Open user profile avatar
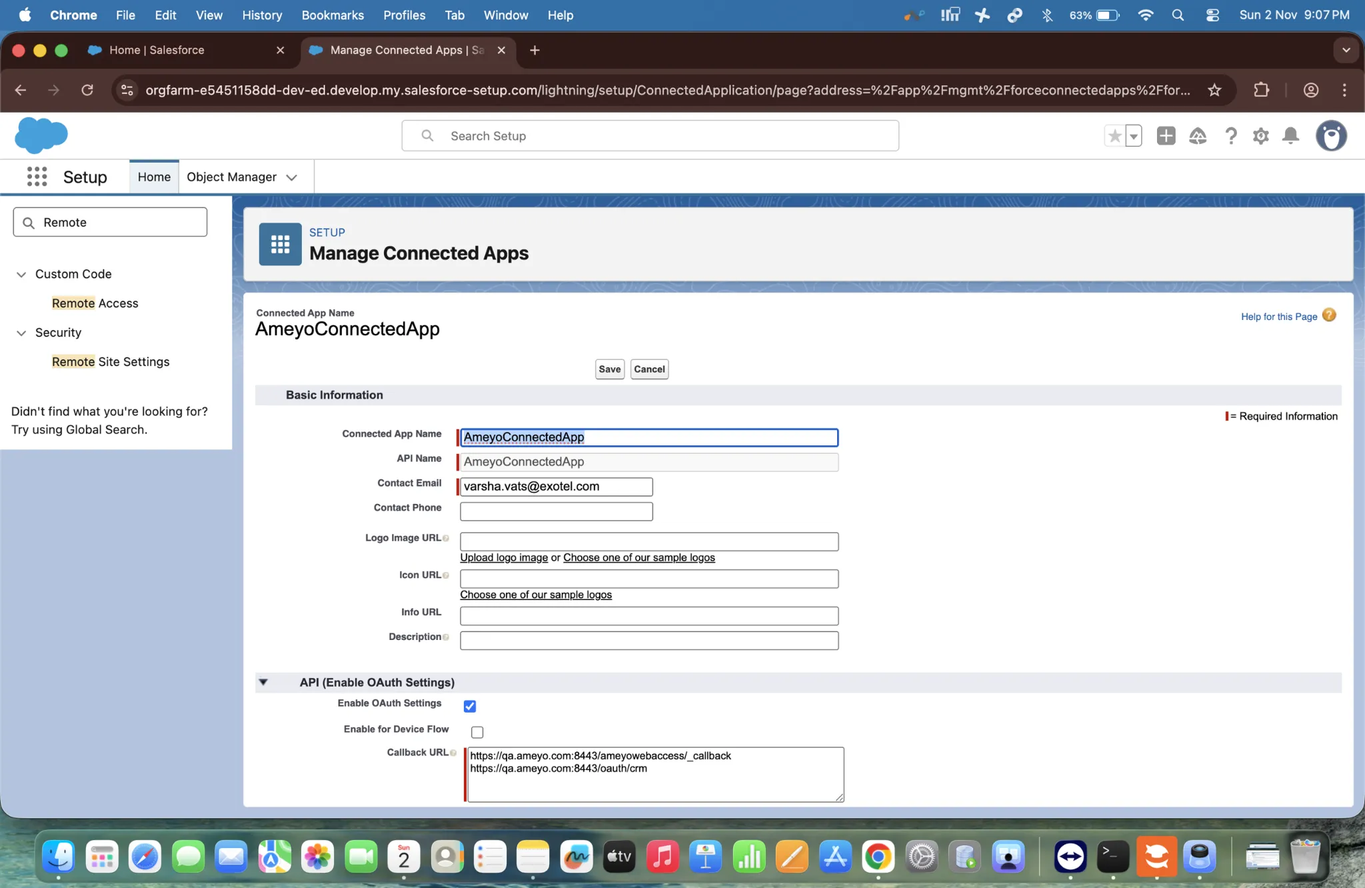The image size is (1365, 888). coord(1331,136)
